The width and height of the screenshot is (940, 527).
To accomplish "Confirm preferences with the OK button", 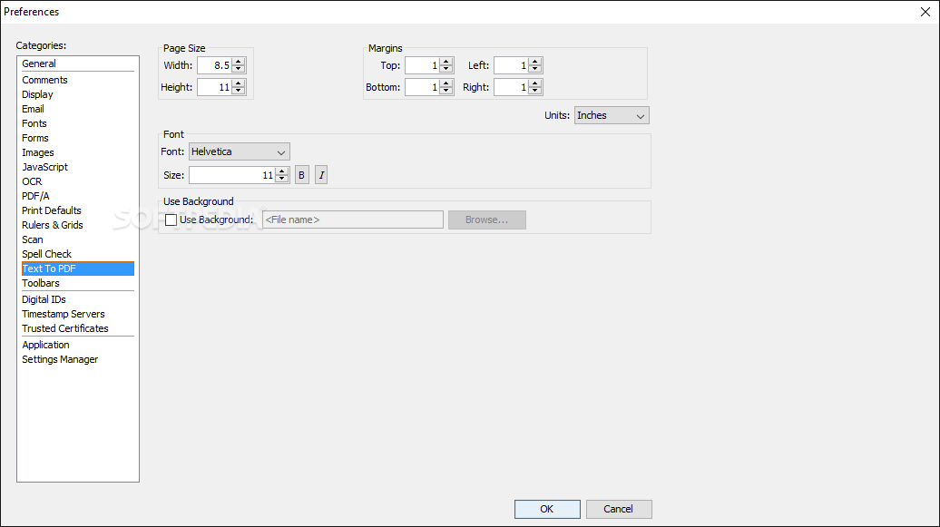I will 547,509.
